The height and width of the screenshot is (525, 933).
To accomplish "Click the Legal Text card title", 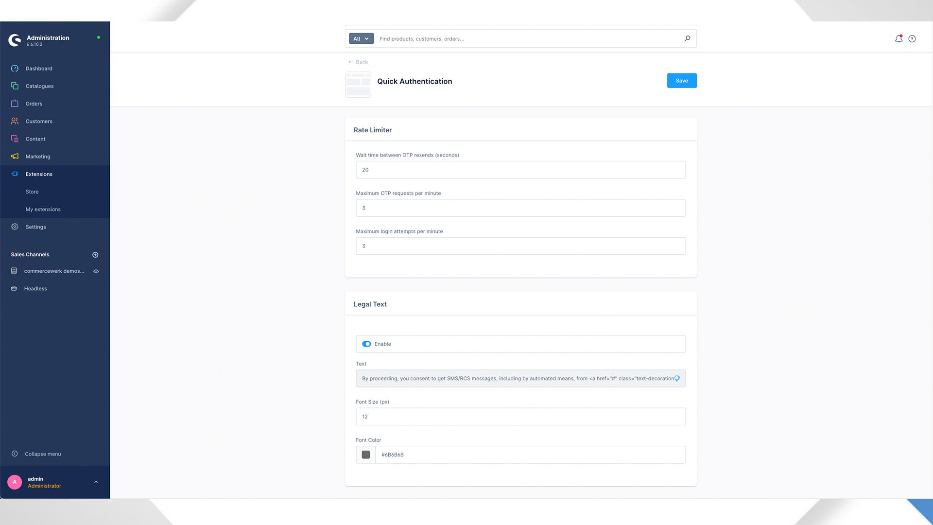I will 370,304.
